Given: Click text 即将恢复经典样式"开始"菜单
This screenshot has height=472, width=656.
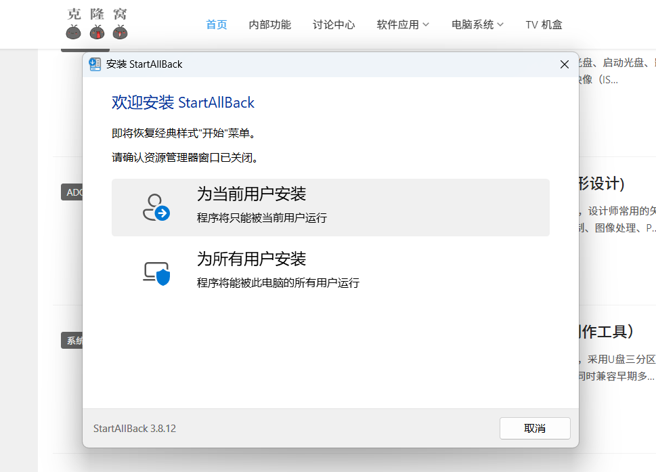Looking at the screenshot, I should (183, 133).
